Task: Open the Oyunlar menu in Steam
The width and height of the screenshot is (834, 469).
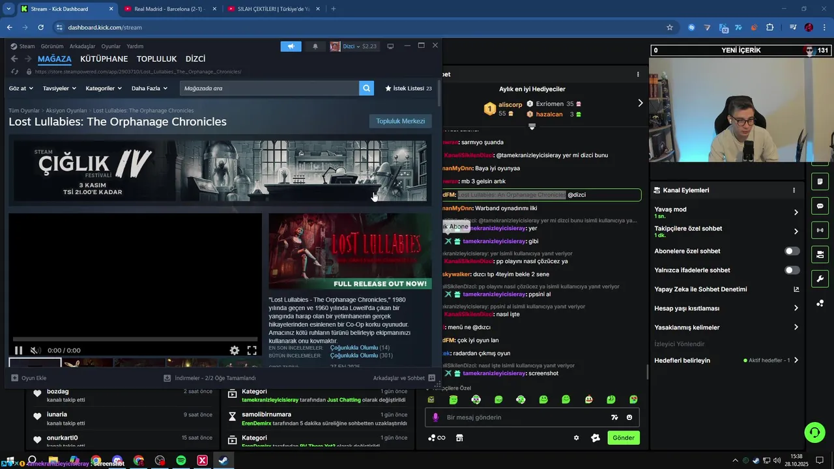Action: [111, 46]
